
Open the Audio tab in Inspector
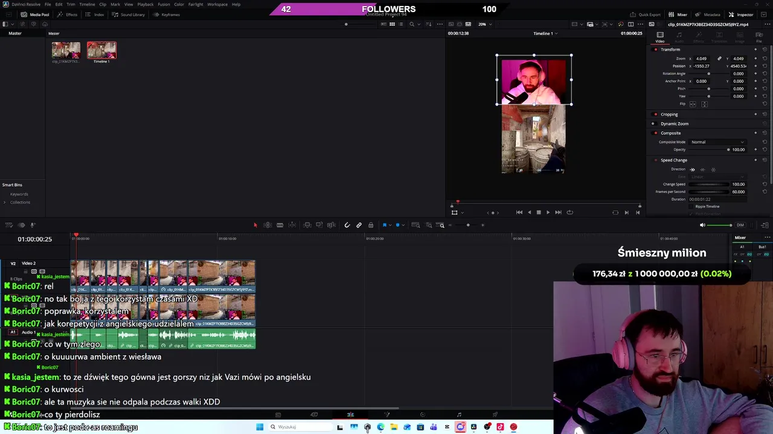(679, 37)
